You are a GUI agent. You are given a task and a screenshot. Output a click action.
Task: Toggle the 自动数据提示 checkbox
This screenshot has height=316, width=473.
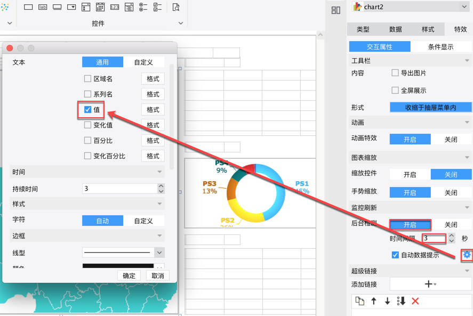coord(395,255)
